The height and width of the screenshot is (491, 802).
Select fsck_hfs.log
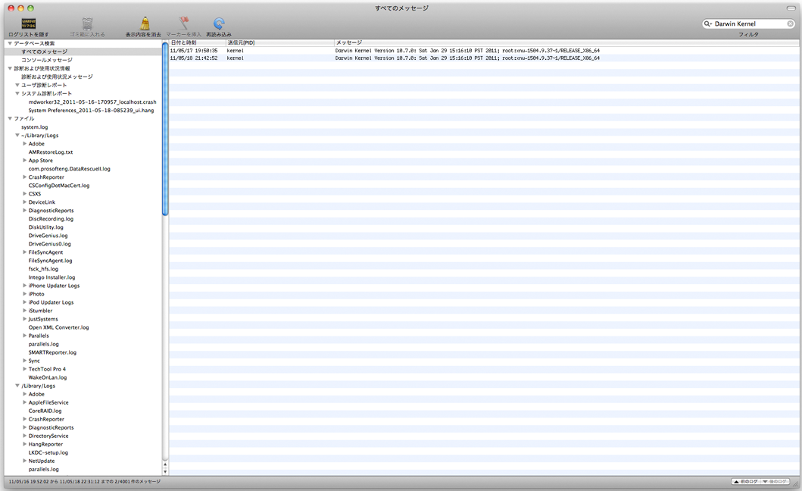[x=43, y=269]
